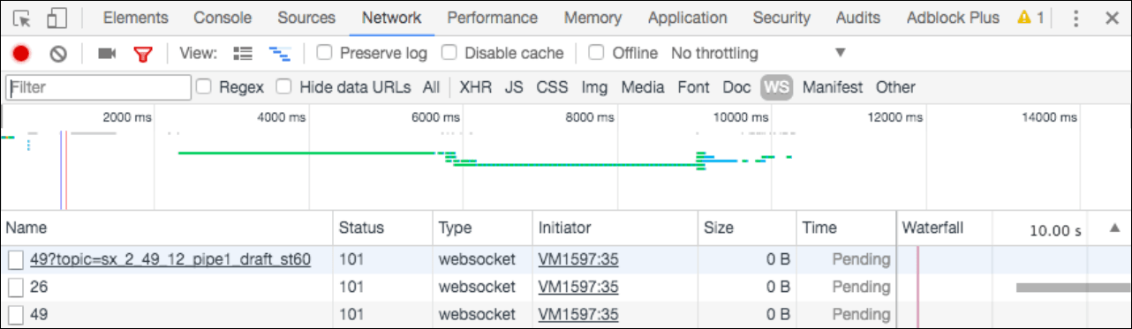
Task: Filter requests by All types
Action: click(x=431, y=87)
